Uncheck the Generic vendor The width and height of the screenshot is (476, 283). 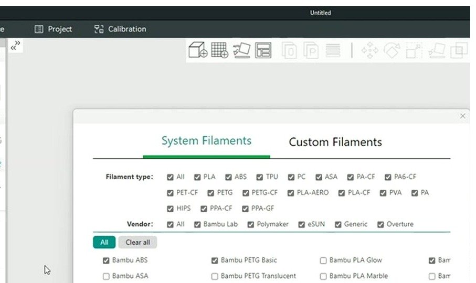(x=338, y=224)
